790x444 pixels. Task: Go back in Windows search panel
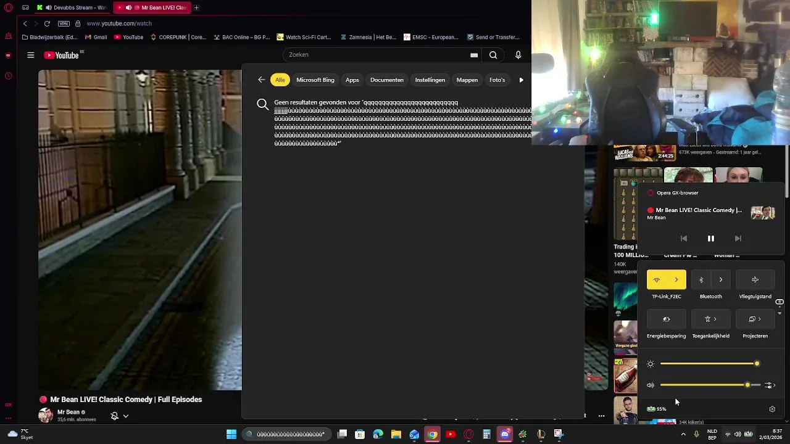pos(262,80)
